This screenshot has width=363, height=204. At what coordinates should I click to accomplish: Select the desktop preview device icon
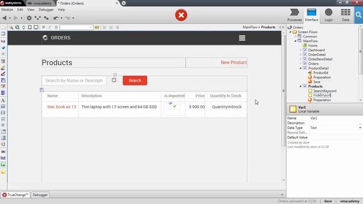click(x=36, y=27)
